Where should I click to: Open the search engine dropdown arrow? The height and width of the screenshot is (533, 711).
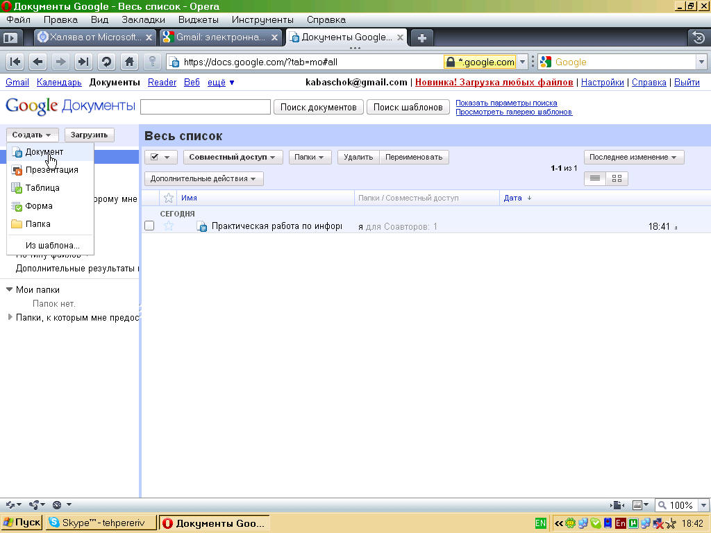point(701,62)
